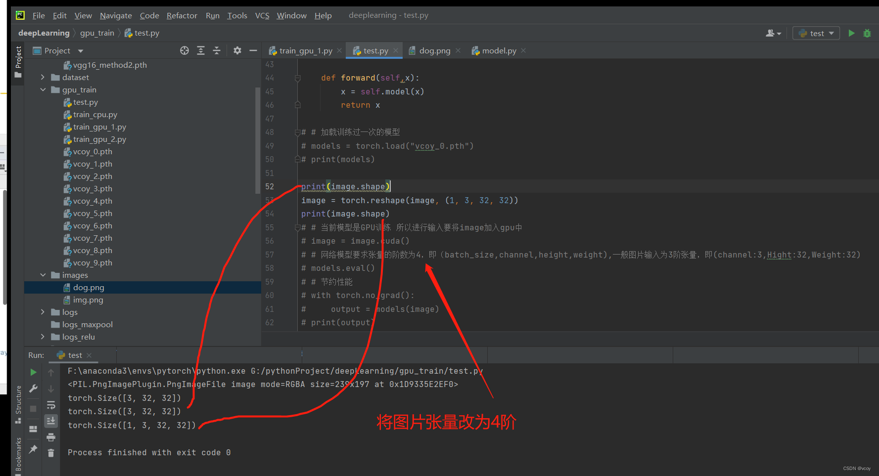This screenshot has height=476, width=879.
Task: Open the Refactor menu
Action: pos(182,15)
